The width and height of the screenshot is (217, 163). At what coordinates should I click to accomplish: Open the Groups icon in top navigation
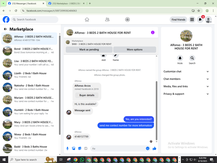click(x=127, y=20)
